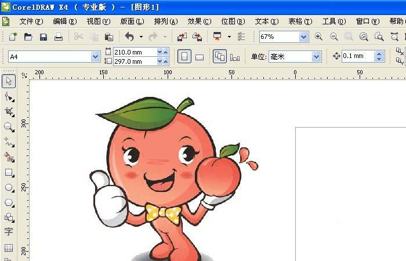
Task: Click the Zoom in magnifier icon
Action: click(x=318, y=37)
